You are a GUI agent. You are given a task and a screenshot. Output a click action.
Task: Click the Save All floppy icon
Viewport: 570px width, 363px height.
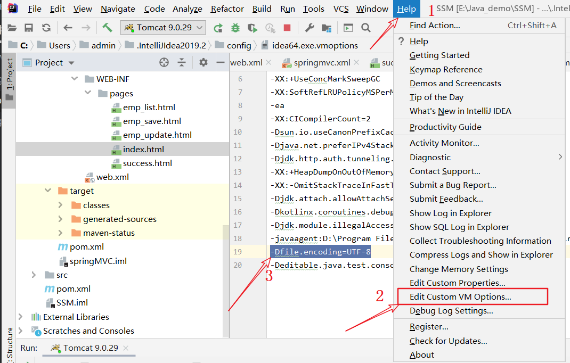pos(29,28)
